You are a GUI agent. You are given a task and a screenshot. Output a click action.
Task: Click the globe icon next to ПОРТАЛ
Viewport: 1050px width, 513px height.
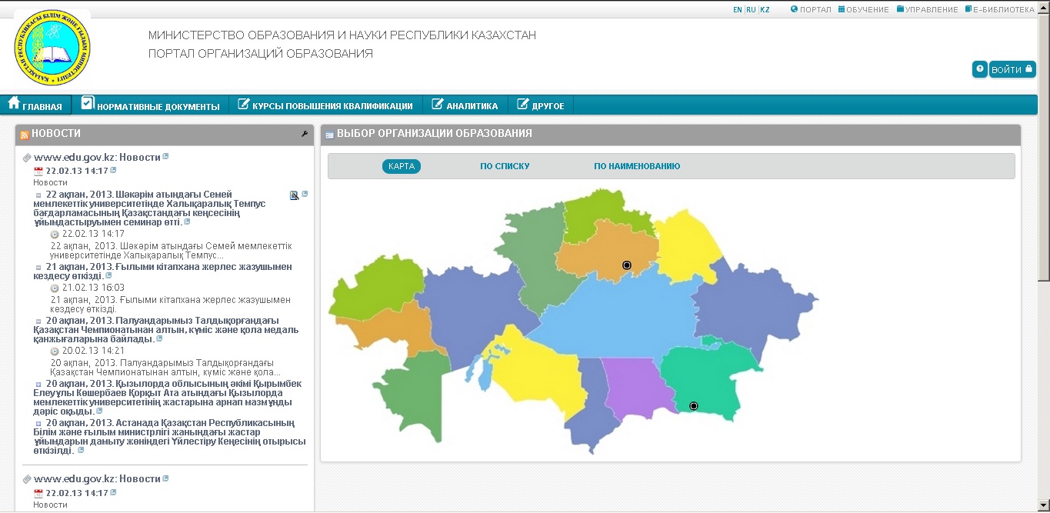click(x=793, y=9)
